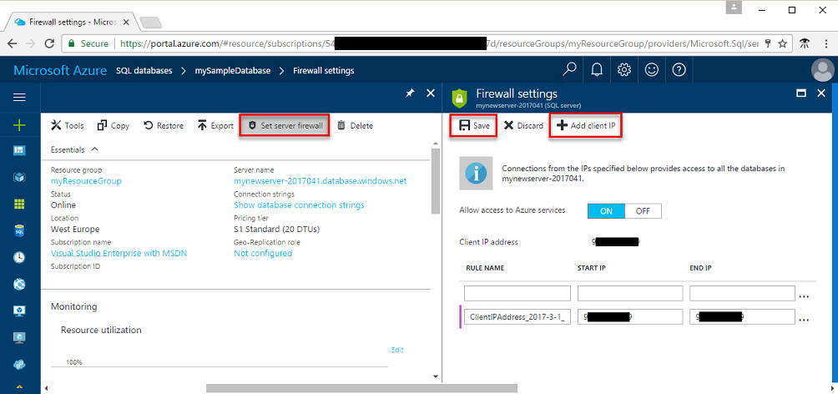Open the myResourceGroup link
The image size is (838, 394).
point(86,181)
